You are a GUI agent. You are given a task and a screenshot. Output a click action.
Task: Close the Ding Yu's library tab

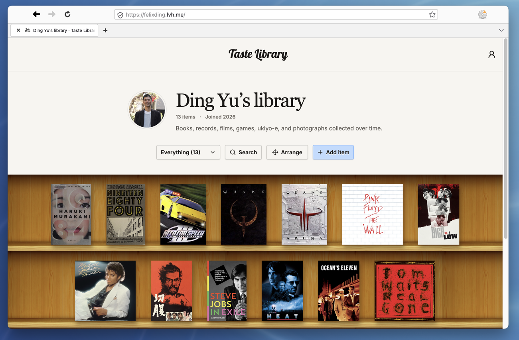coord(18,30)
